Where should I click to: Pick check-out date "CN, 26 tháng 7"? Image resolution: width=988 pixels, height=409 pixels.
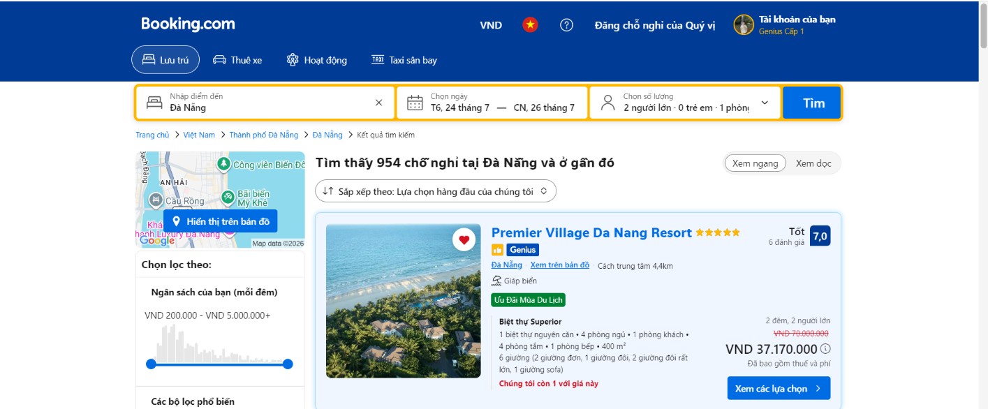tap(544, 107)
